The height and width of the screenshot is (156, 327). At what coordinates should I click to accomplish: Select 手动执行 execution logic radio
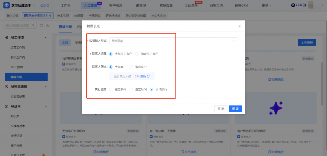point(152,90)
